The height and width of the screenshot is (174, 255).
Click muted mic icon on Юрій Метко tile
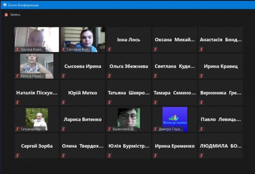tap(63, 102)
